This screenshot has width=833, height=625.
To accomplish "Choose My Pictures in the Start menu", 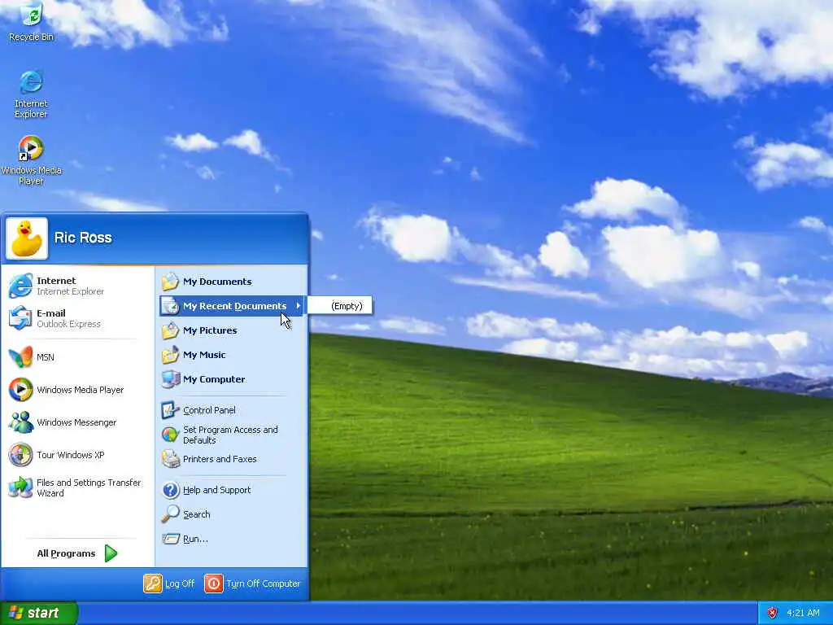I will pos(233,330).
